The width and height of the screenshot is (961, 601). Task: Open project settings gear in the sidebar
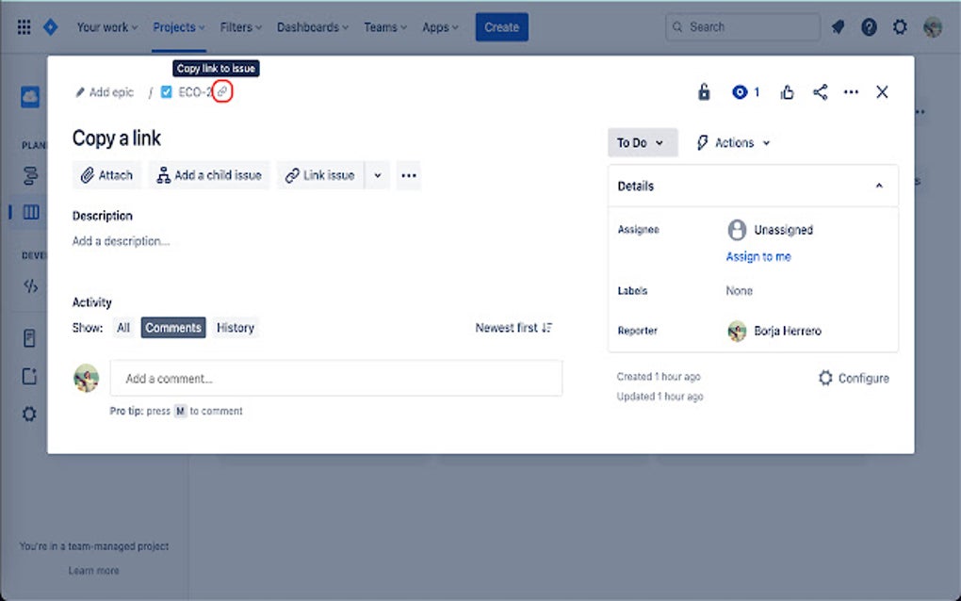coord(29,414)
